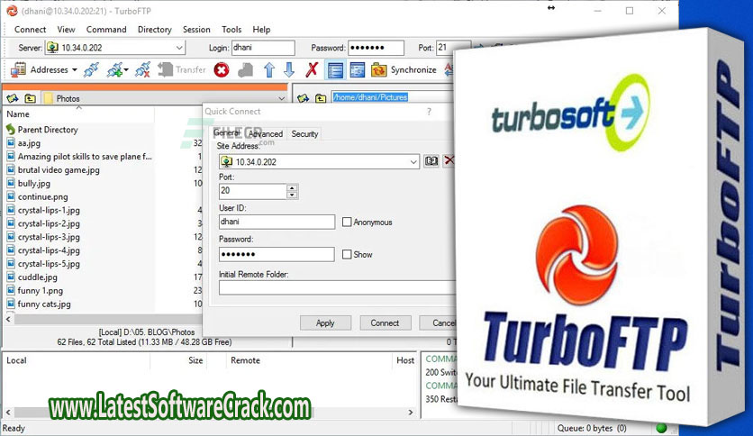Select file continue.png
753x436 pixels.
42,197
